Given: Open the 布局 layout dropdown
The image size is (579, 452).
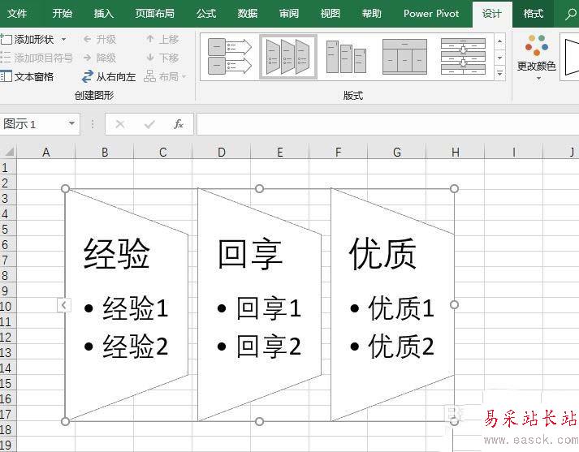Looking at the screenshot, I should [x=165, y=77].
